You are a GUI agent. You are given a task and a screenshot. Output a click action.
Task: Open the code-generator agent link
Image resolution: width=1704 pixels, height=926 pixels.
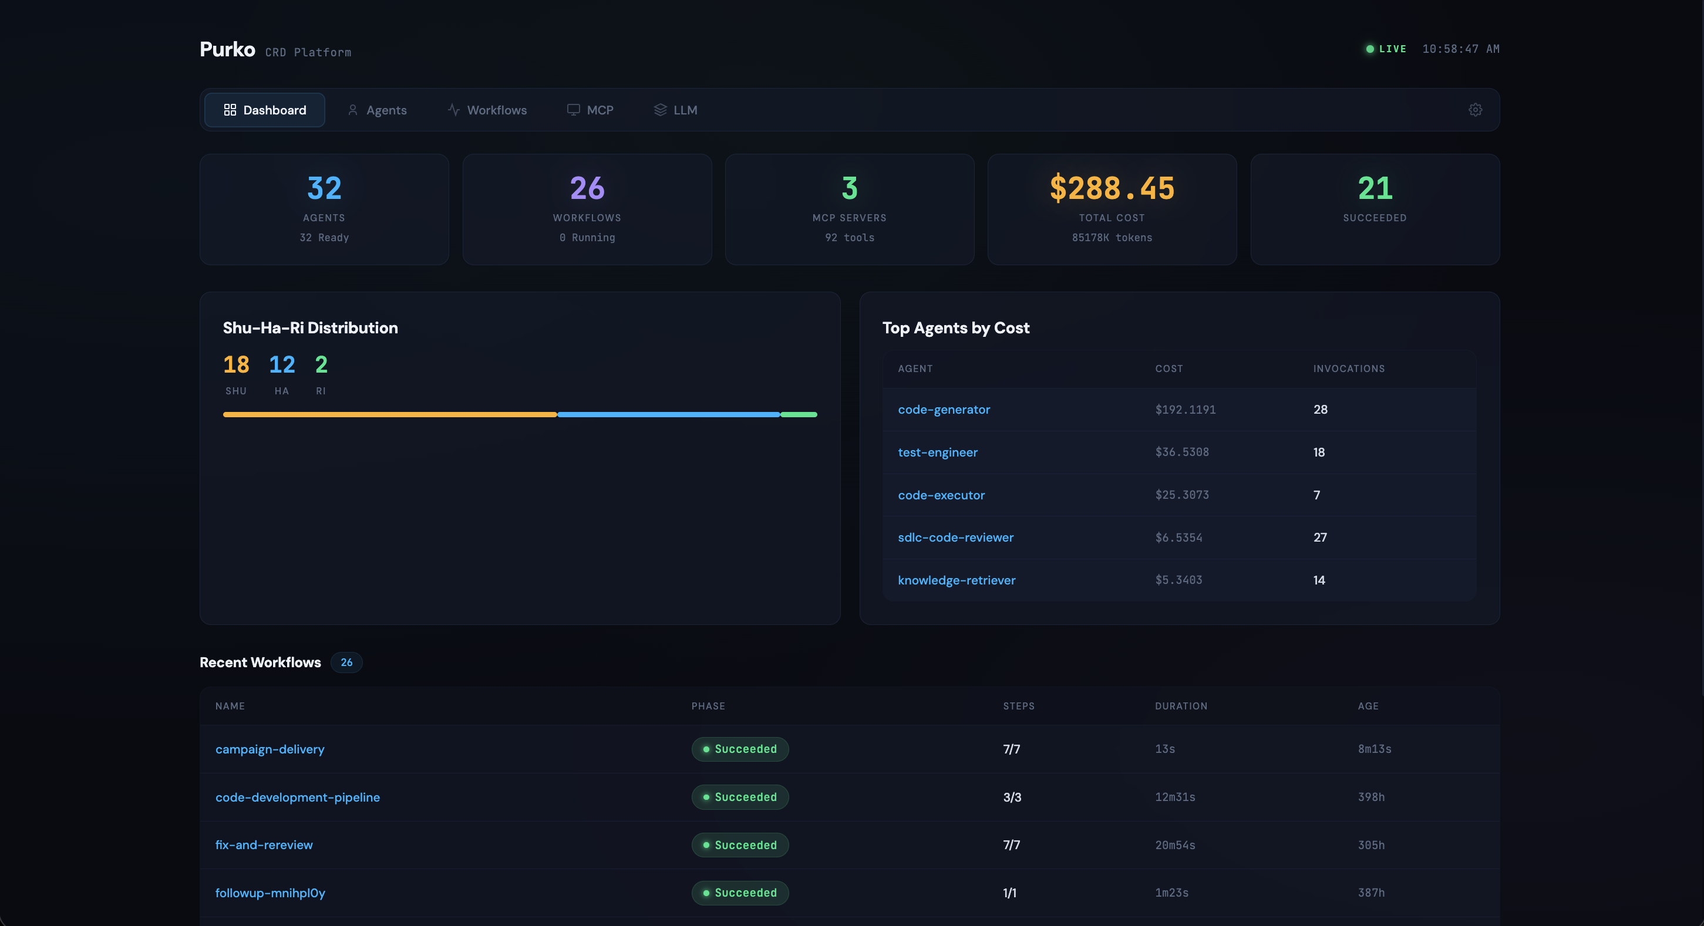click(943, 409)
